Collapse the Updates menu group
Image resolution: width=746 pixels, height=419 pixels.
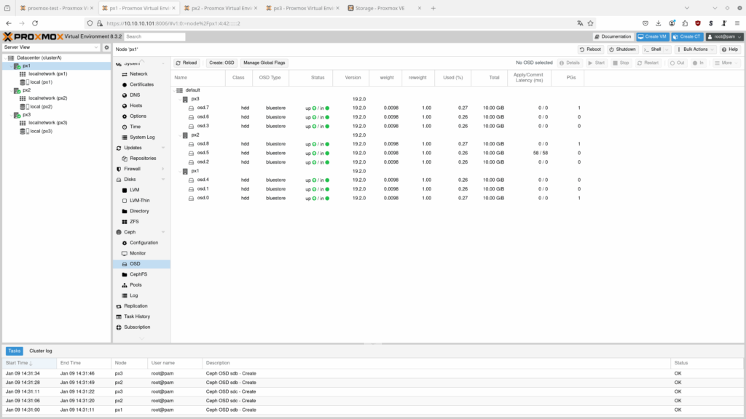click(x=163, y=148)
